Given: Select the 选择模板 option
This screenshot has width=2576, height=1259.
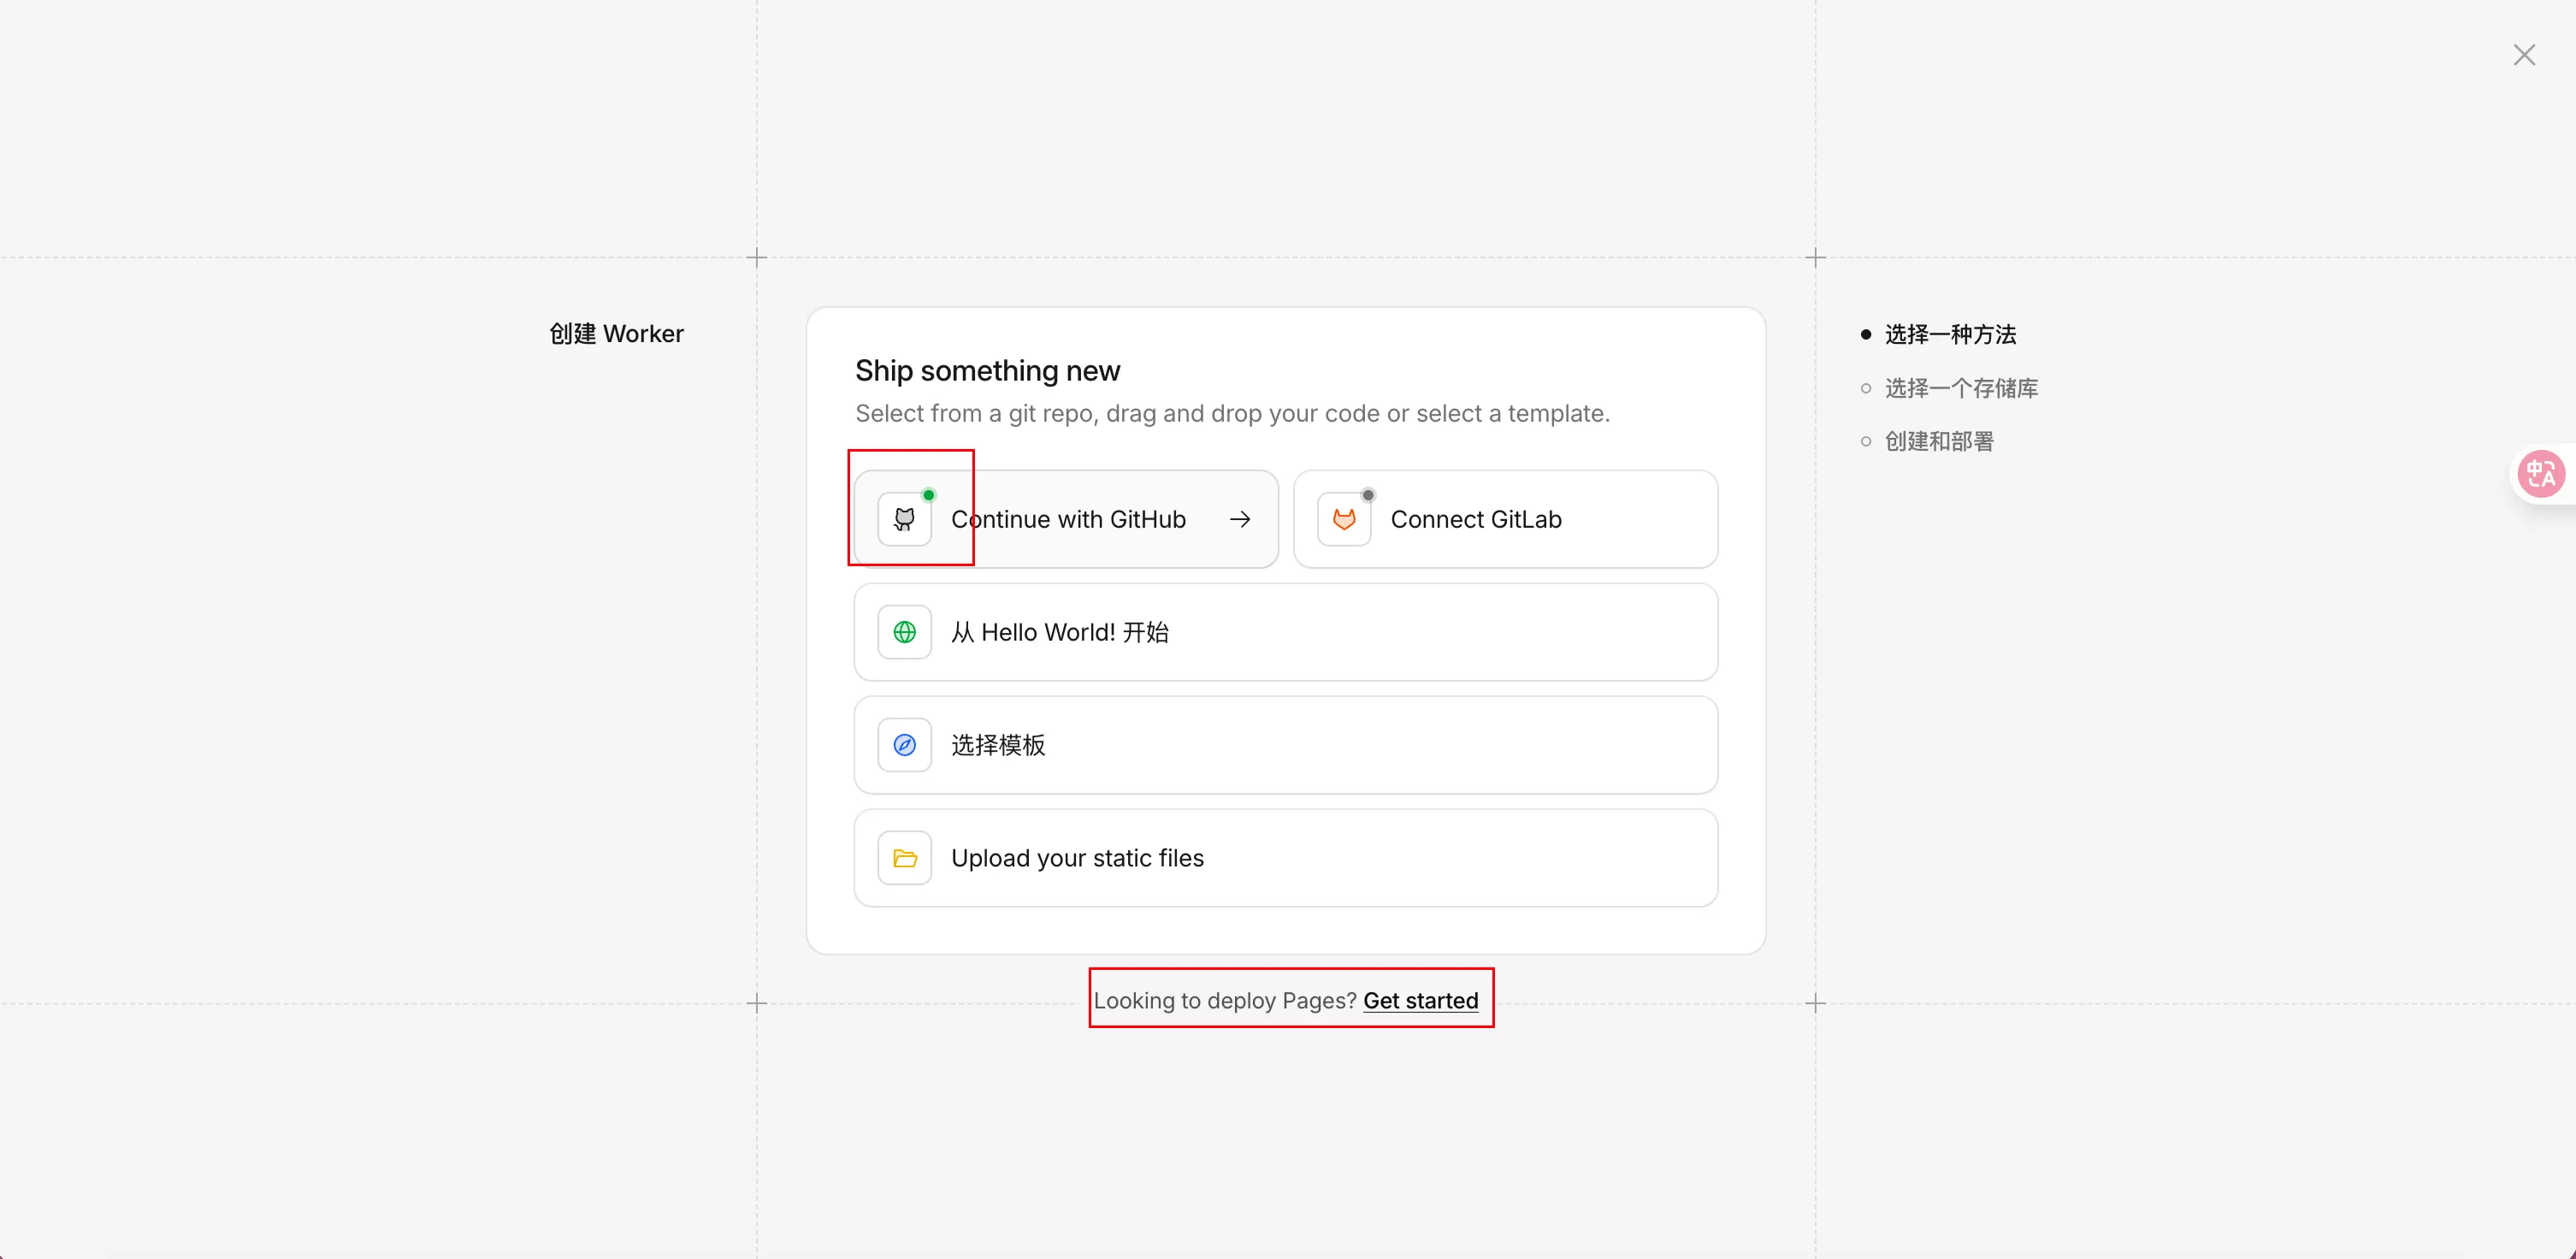Looking at the screenshot, I should [x=1285, y=745].
